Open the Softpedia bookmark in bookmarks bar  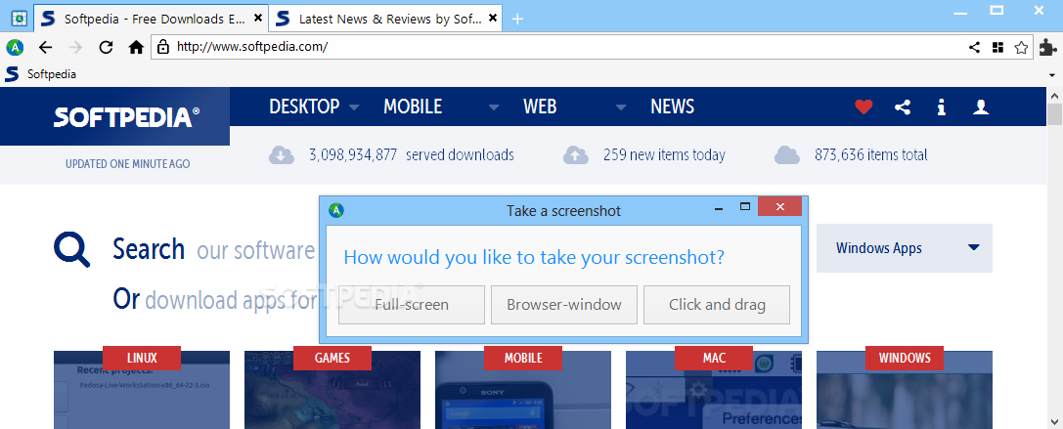[41, 74]
